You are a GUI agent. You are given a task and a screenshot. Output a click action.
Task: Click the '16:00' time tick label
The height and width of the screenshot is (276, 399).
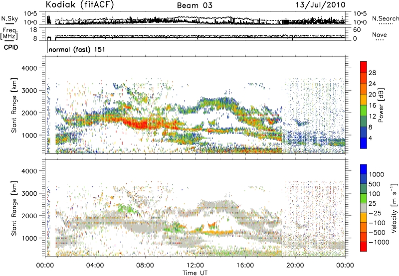pos(245,266)
